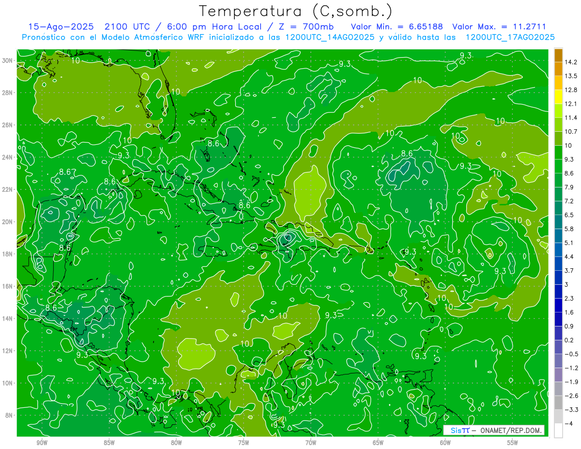
Task: Click the 5.1 value on the color scale
Action: tap(569, 243)
